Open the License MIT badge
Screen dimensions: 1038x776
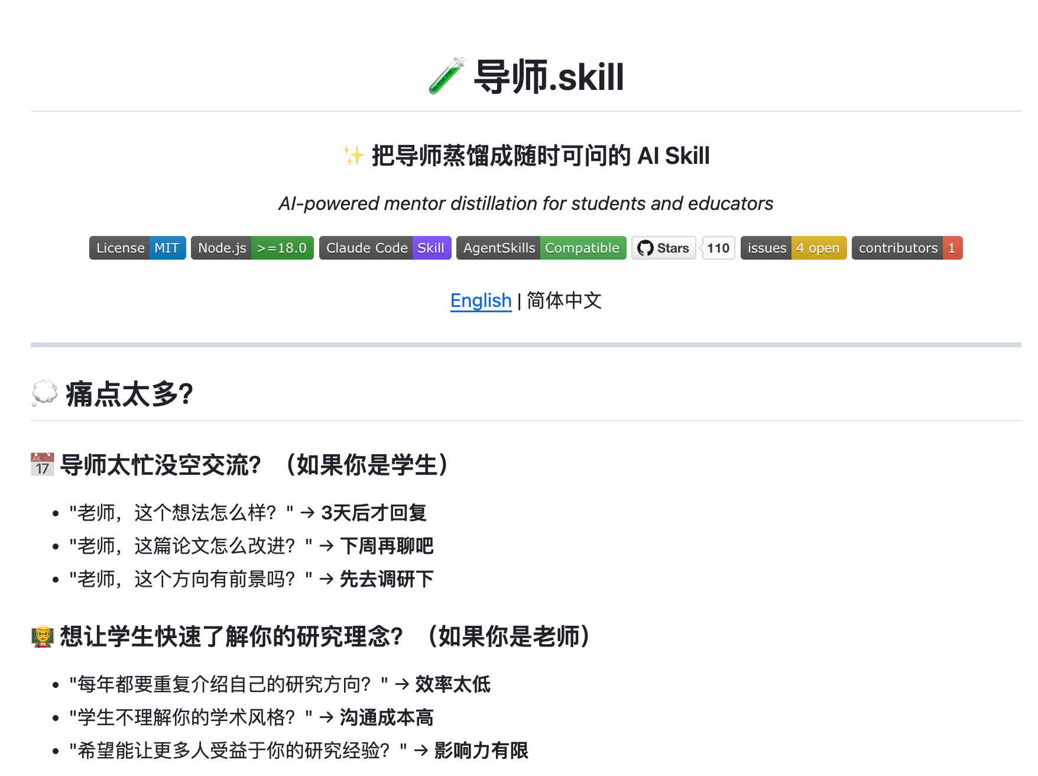coord(138,248)
